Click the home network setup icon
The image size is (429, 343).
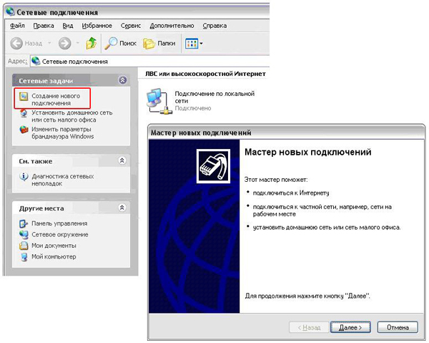pyautogui.click(x=24, y=113)
